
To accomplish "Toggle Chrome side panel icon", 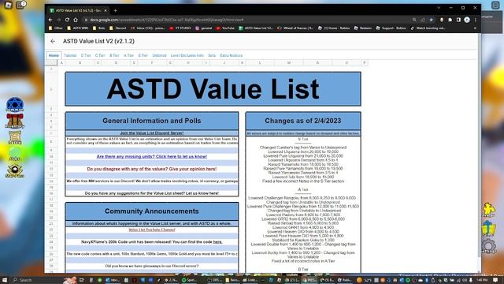I will (x=458, y=20).
